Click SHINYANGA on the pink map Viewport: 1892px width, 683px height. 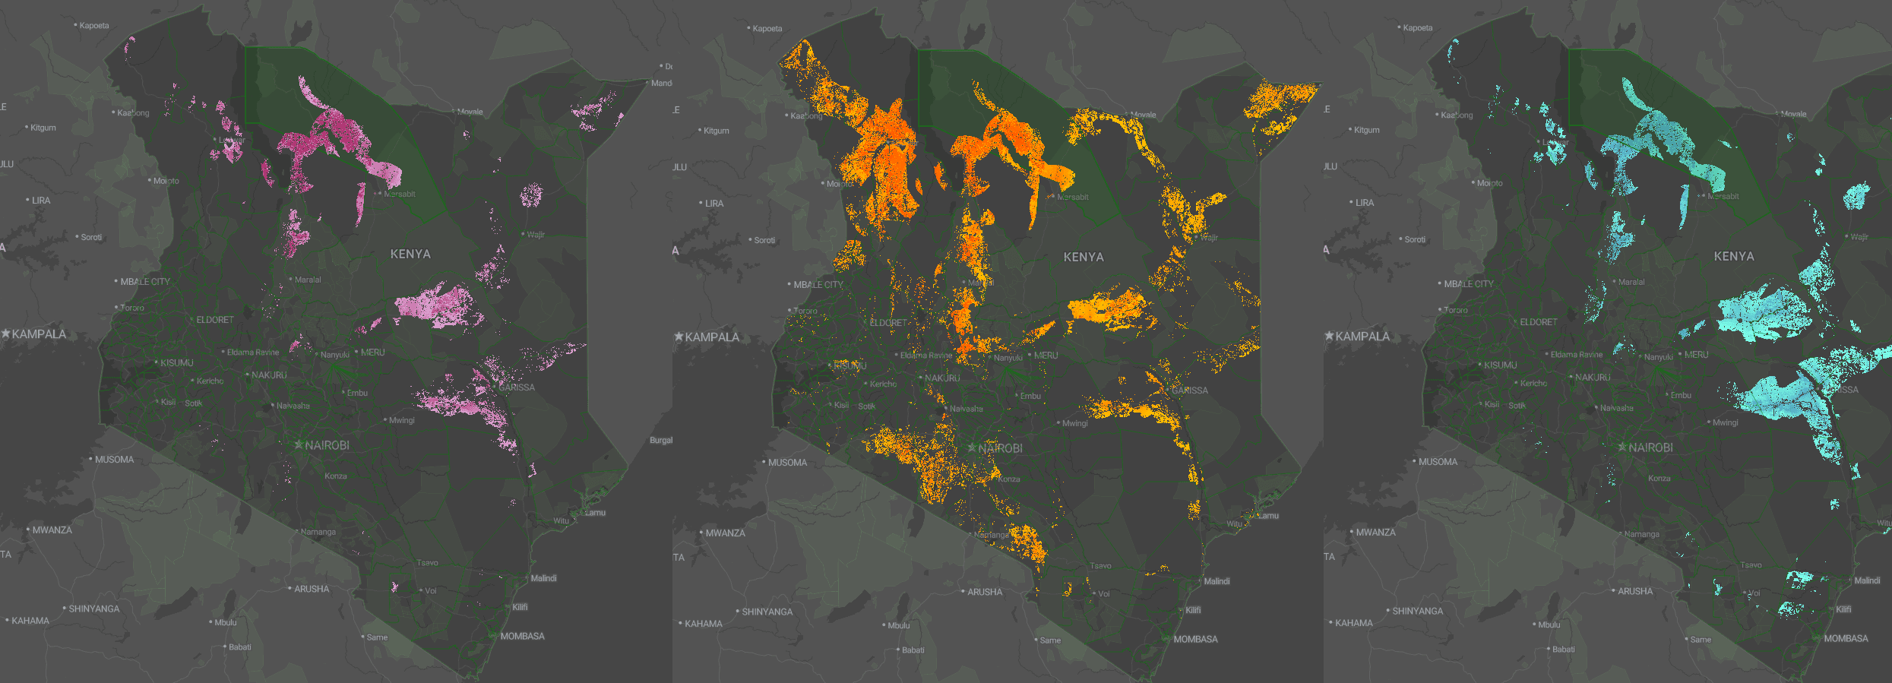(x=94, y=609)
